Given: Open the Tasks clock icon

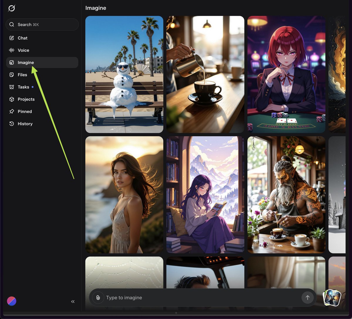Looking at the screenshot, I should click(12, 87).
